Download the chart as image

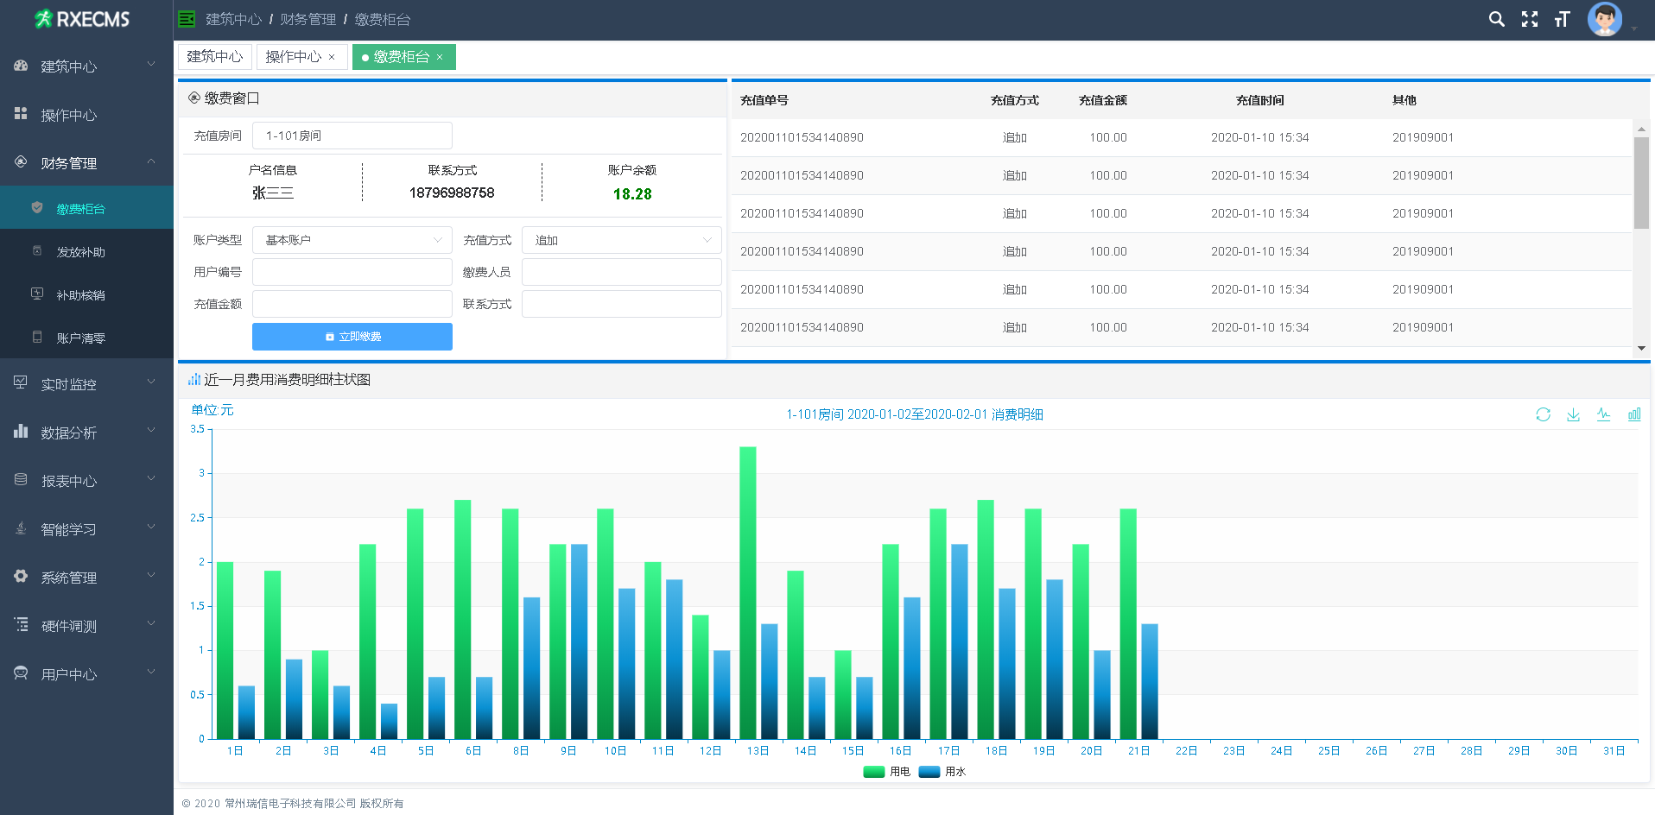pyautogui.click(x=1573, y=414)
